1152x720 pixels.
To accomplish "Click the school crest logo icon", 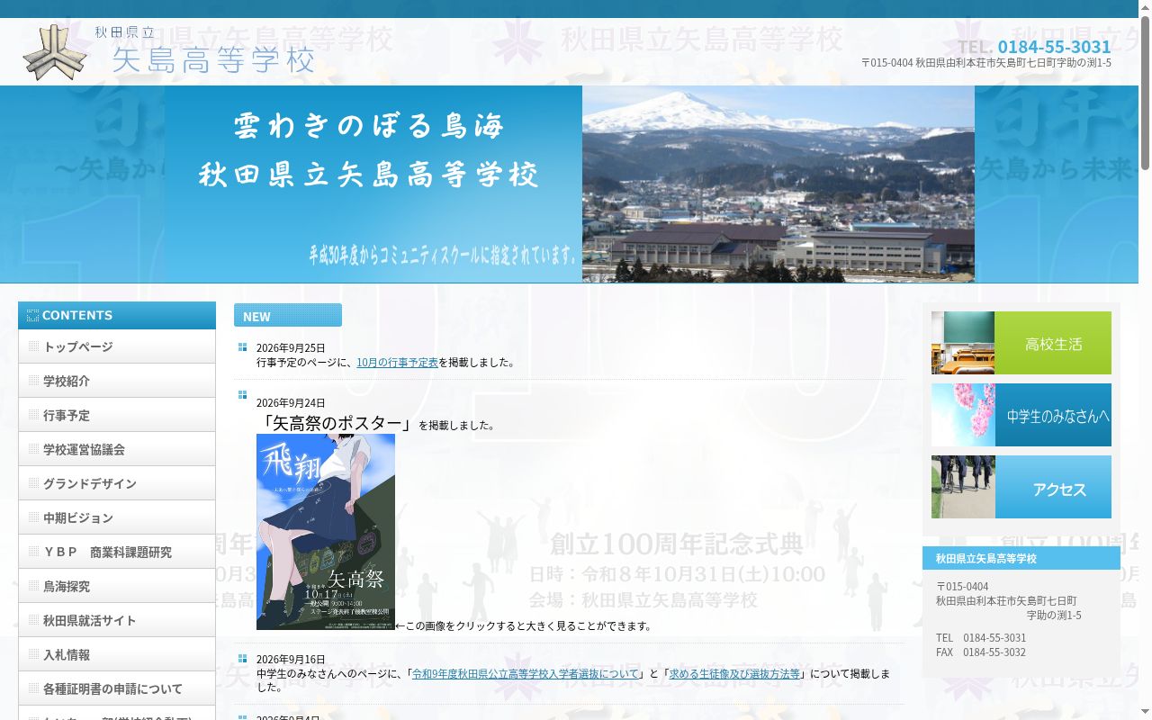I will click(55, 52).
